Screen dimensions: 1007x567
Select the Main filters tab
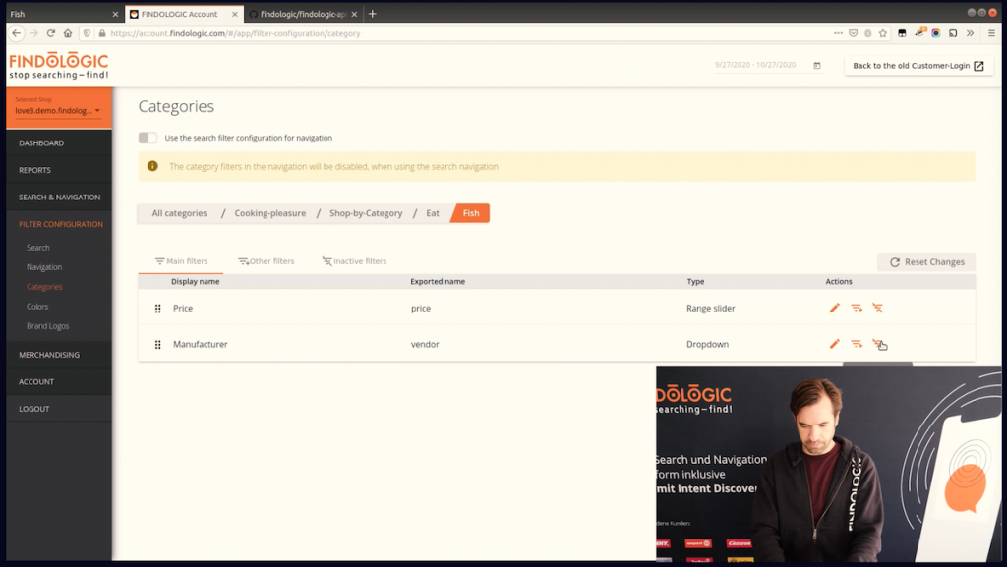point(181,261)
